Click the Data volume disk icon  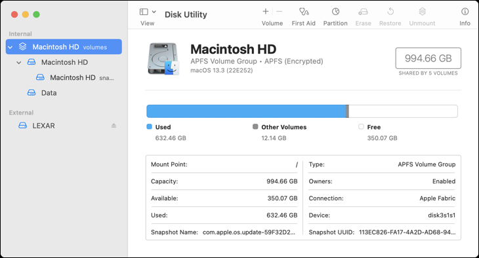click(31, 92)
